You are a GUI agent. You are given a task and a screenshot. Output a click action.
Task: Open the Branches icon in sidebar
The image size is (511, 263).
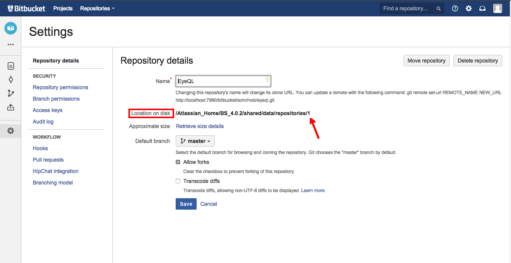[x=11, y=93]
